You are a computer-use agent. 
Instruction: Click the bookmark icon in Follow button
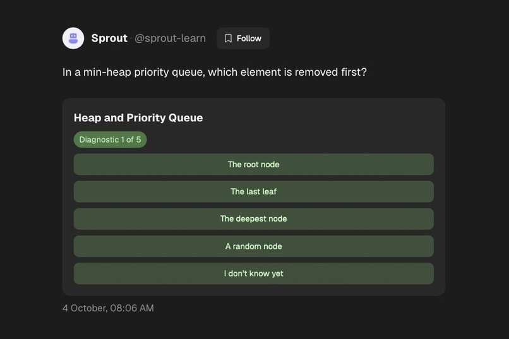tap(228, 39)
